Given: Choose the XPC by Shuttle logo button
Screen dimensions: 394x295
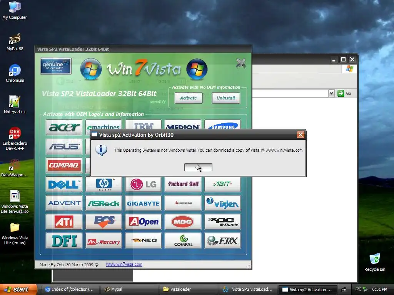Looking at the screenshot, I should (223, 222).
